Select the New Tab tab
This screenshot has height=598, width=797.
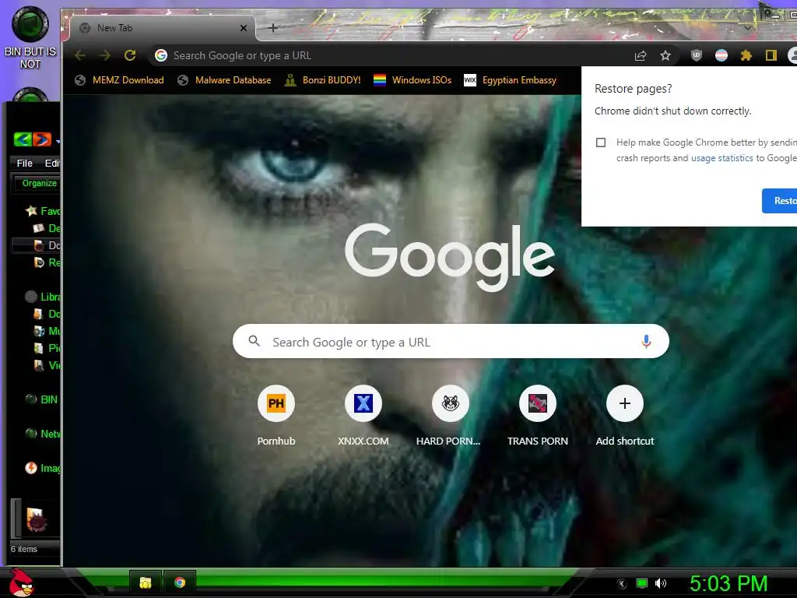point(163,28)
